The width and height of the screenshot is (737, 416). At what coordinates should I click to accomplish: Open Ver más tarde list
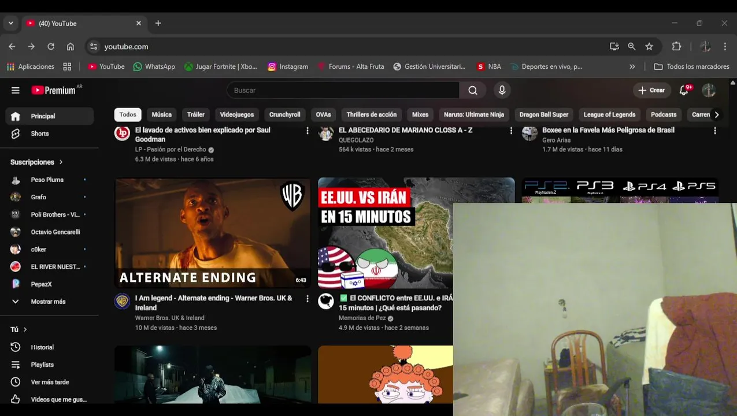pos(49,382)
